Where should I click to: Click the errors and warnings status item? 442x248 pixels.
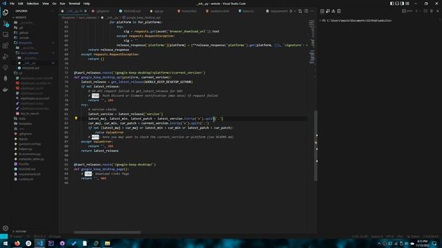tap(40, 236)
